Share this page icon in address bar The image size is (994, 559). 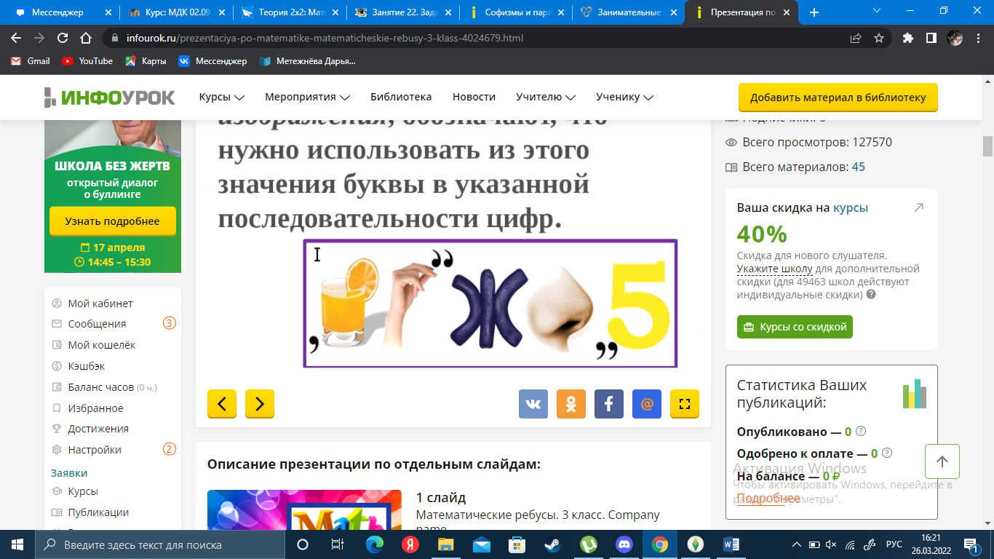(x=856, y=38)
